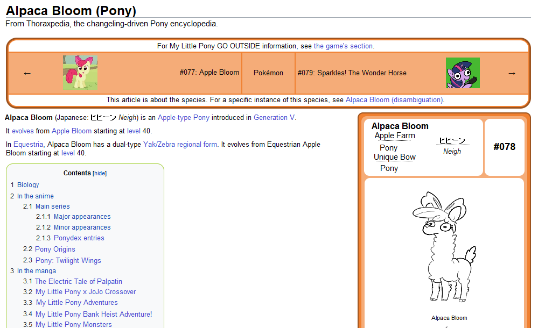Jump to 'Pony: Twilight Wings' section
This screenshot has width=538, height=328.
coord(68,260)
